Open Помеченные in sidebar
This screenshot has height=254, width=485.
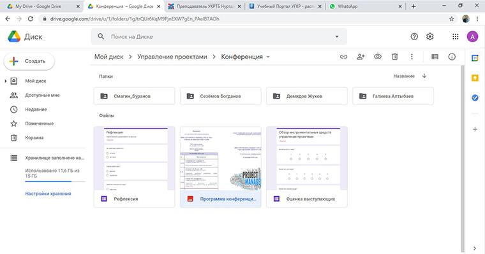pos(40,123)
